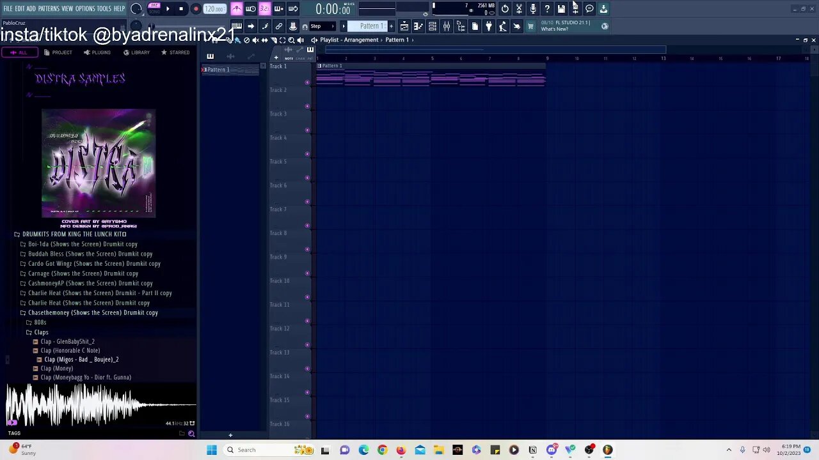Mute Track 15 with its purple dot
819x460 pixels.
(x=307, y=416)
